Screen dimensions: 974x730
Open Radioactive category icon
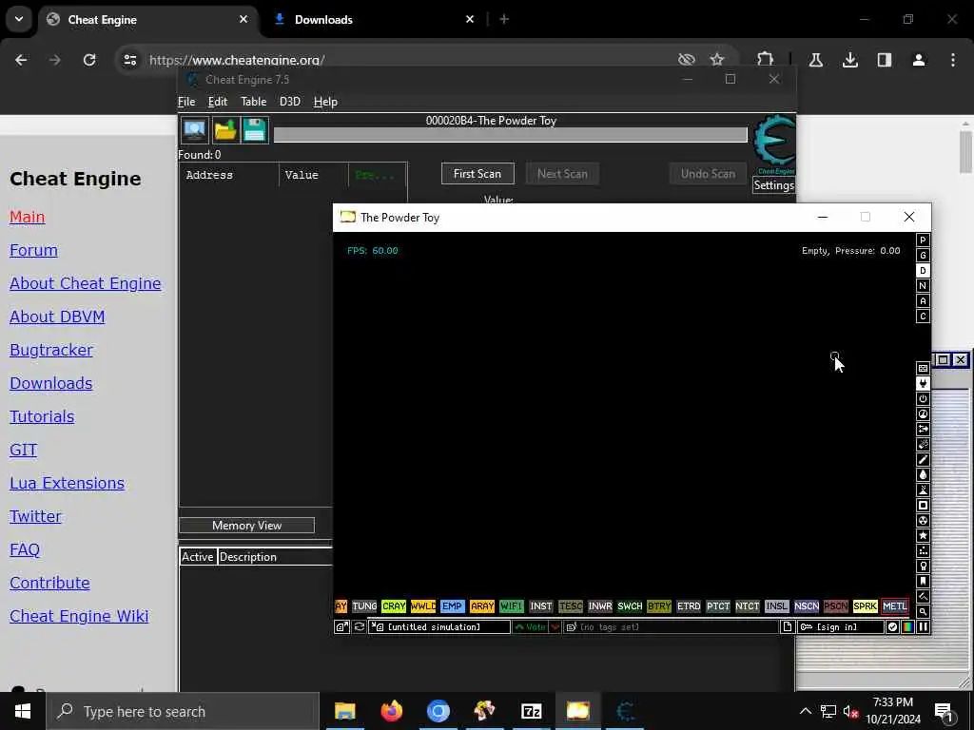point(923,520)
